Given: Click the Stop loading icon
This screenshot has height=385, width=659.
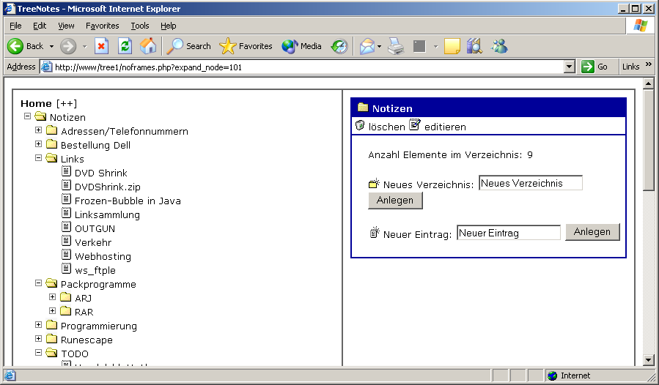Looking at the screenshot, I should pyautogui.click(x=101, y=46).
